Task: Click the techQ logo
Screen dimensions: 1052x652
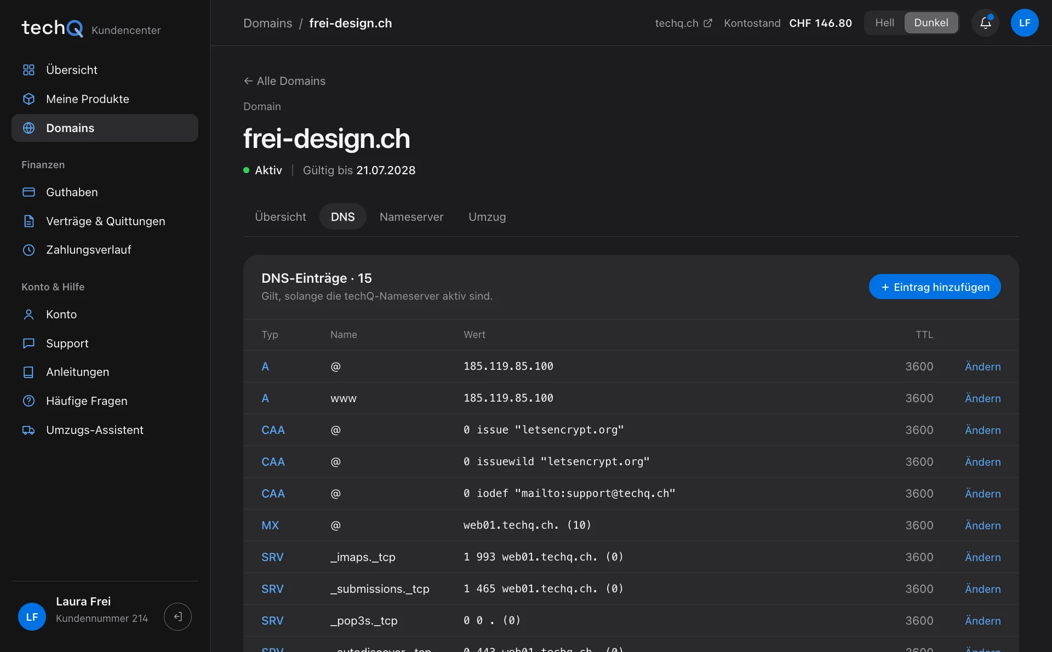Action: [x=52, y=28]
